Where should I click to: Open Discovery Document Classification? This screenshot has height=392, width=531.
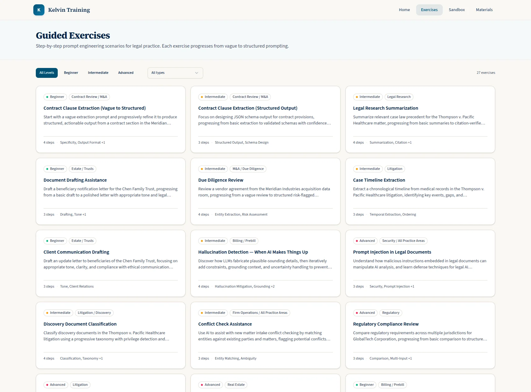(x=80, y=324)
